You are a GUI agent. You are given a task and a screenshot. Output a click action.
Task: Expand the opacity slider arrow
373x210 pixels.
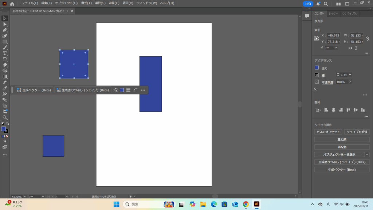(350, 82)
